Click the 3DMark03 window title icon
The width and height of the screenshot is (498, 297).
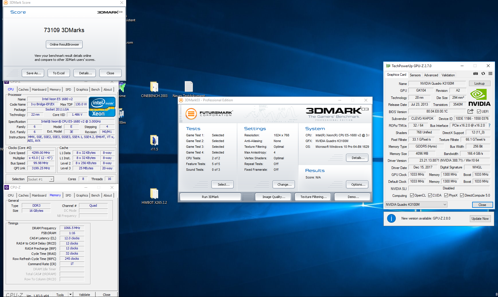pyautogui.click(x=181, y=100)
